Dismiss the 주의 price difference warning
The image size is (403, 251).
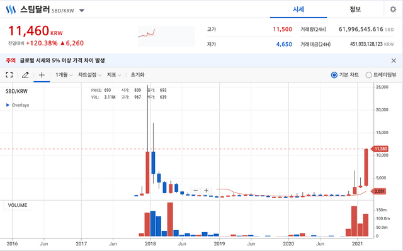394,60
